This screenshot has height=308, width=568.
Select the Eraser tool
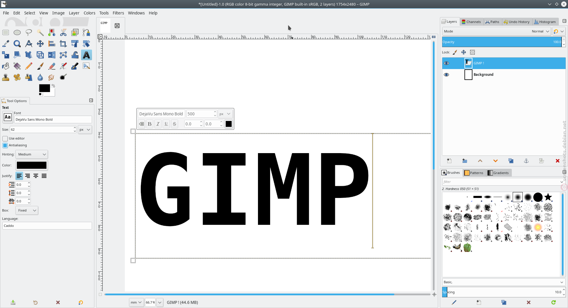coord(52,66)
